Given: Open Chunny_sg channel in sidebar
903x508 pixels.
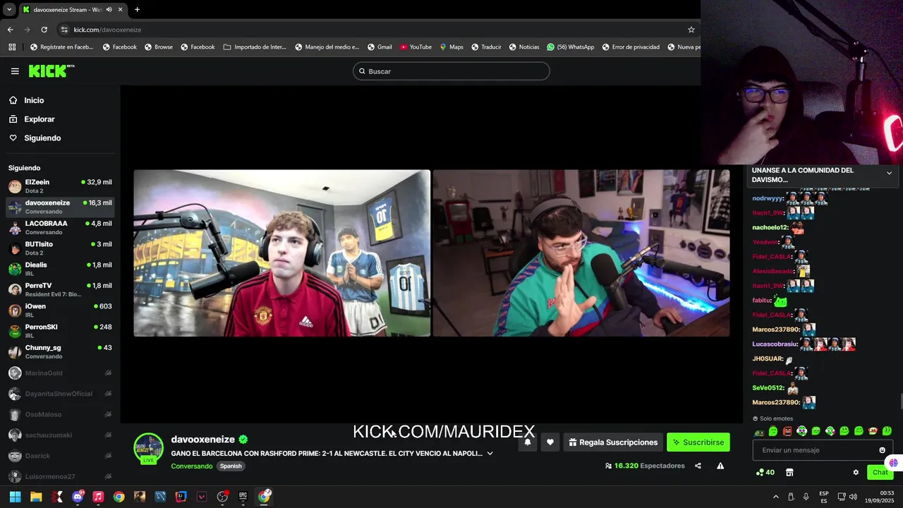Looking at the screenshot, I should [60, 351].
